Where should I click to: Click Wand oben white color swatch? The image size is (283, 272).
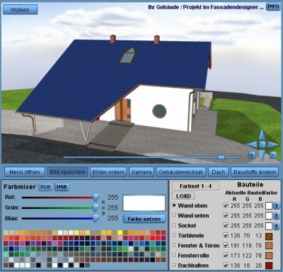pyautogui.click(x=269, y=206)
